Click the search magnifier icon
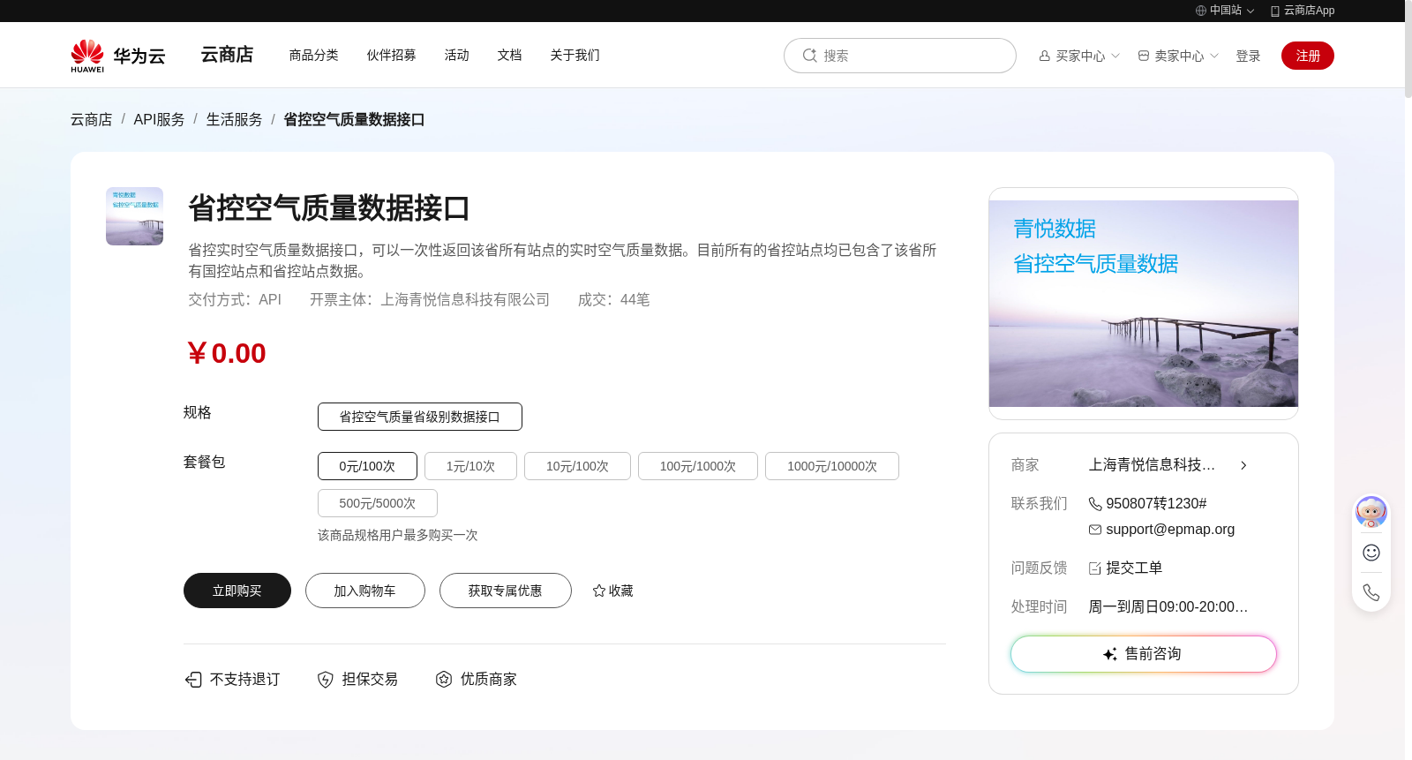The height and width of the screenshot is (760, 1412). pyautogui.click(x=809, y=56)
